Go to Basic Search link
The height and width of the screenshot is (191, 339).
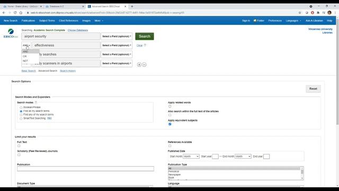click(29, 71)
